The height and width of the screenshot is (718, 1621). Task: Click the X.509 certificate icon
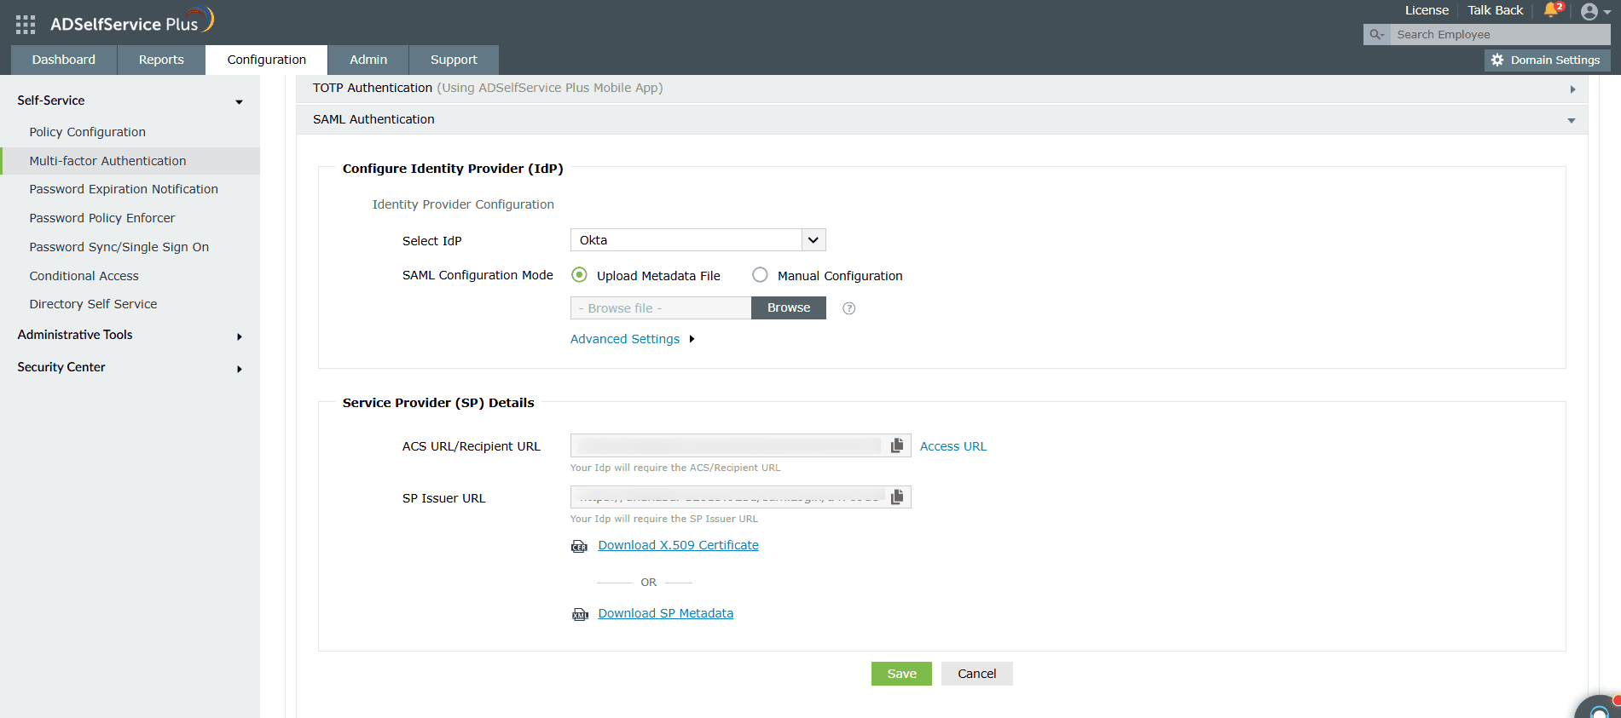coord(580,546)
